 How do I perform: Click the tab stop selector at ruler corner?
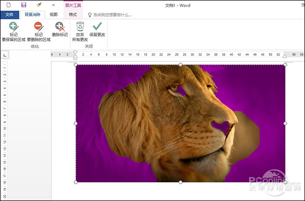(5, 55)
